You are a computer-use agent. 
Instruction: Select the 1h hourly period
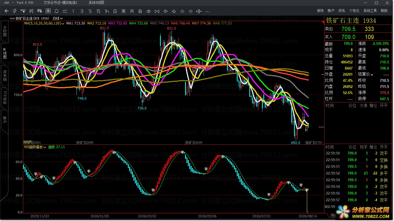point(107,11)
